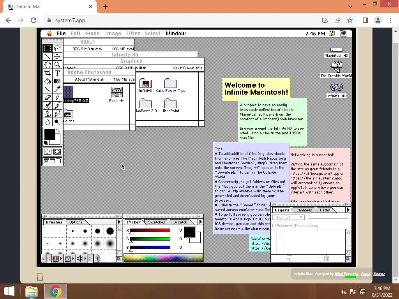Open the Source link

[379, 274]
